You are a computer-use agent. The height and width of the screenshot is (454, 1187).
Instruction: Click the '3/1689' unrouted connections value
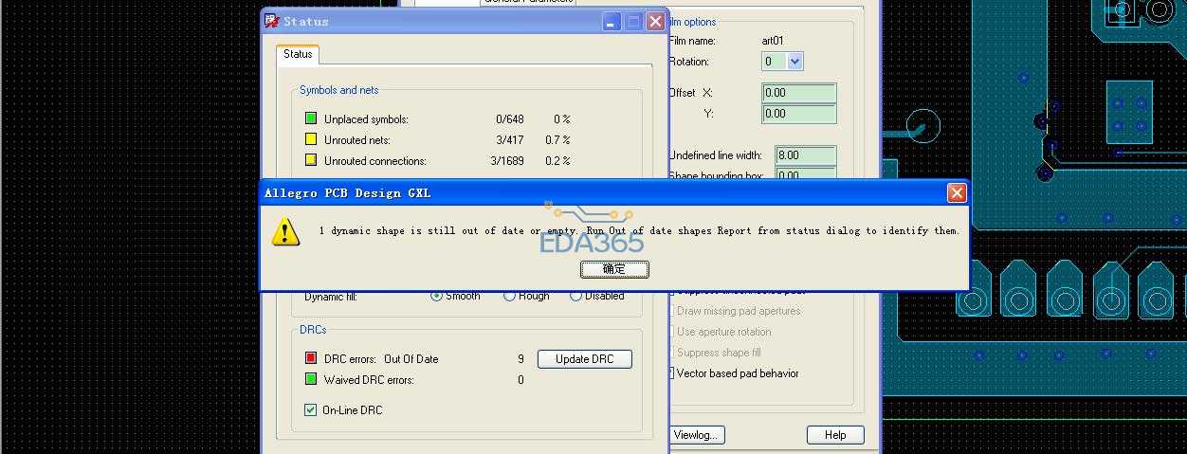[x=507, y=161]
